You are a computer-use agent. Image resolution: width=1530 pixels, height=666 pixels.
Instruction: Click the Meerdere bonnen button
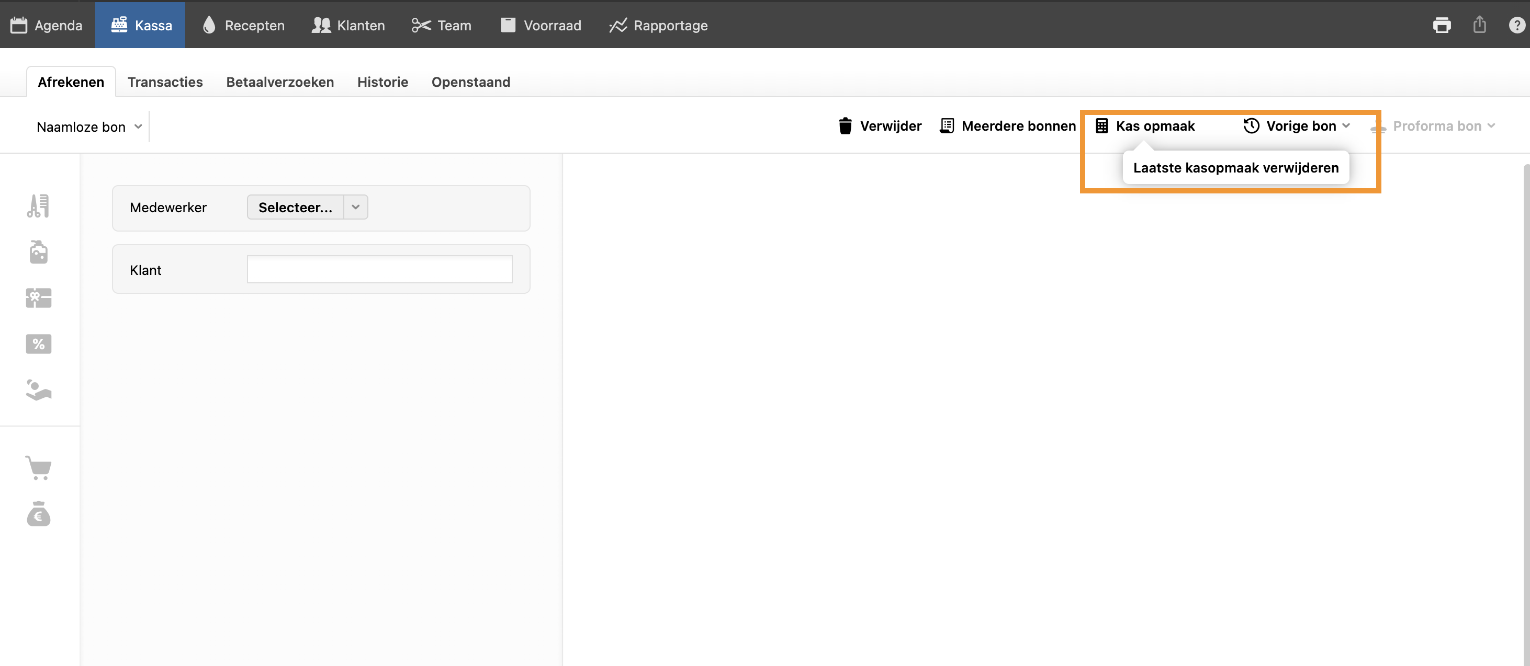coord(1007,126)
